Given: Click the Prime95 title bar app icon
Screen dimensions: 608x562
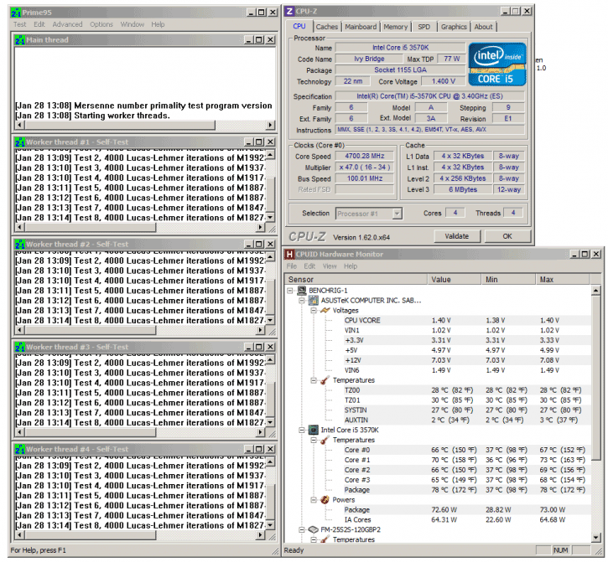Looking at the screenshot, I should pyautogui.click(x=18, y=12).
